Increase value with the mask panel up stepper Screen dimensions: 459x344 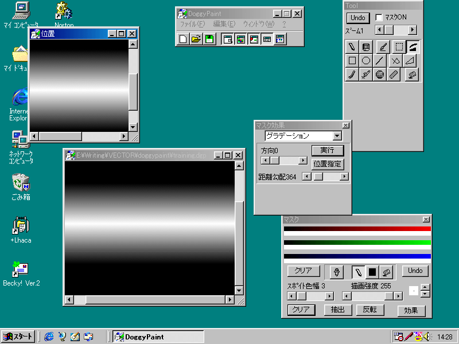[425, 287]
